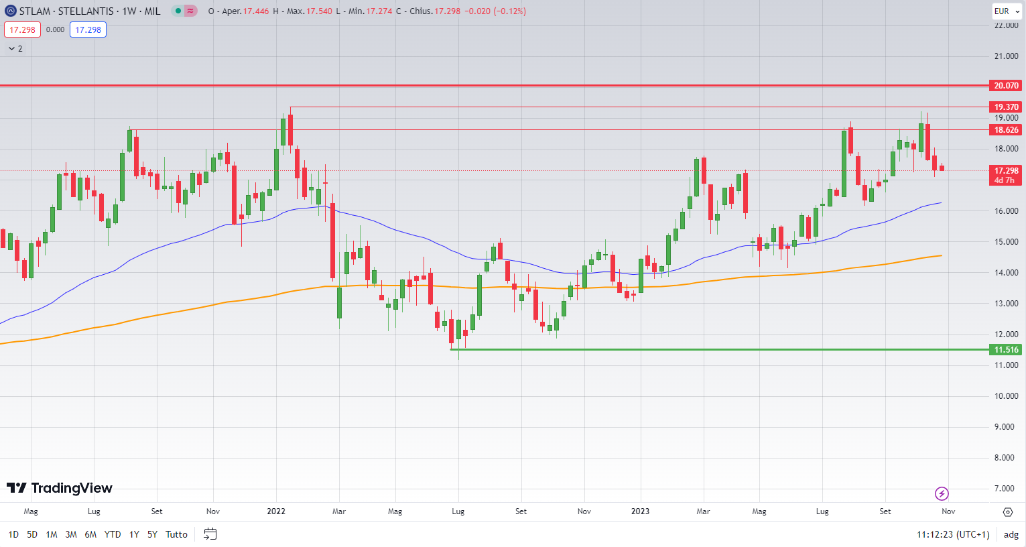1026x547 pixels.
Task: Select the 1M time range
Action: tap(52, 534)
